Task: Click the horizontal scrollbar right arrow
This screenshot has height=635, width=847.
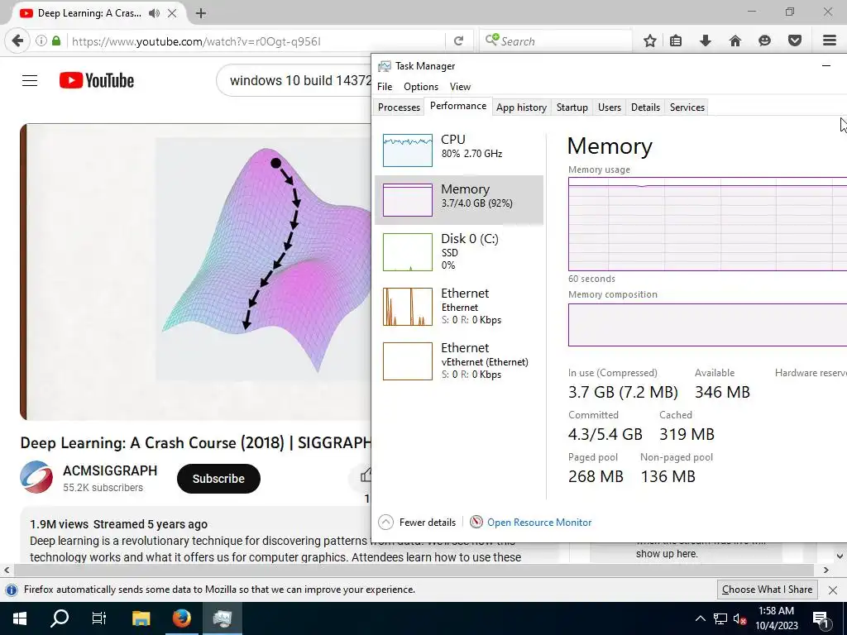Action: (x=825, y=570)
